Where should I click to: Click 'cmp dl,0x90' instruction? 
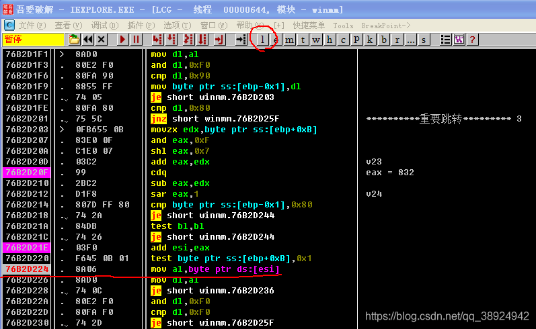coord(180,76)
